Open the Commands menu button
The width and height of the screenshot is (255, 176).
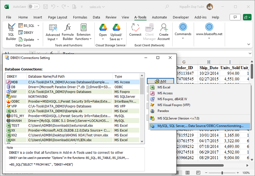(x=183, y=31)
